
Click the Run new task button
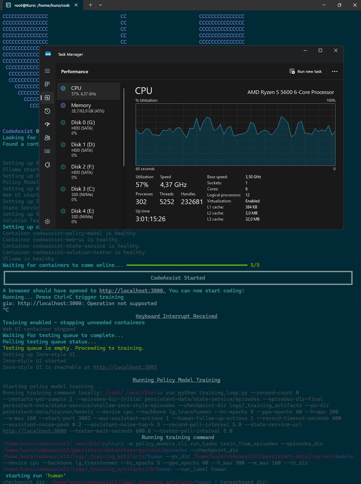click(306, 71)
